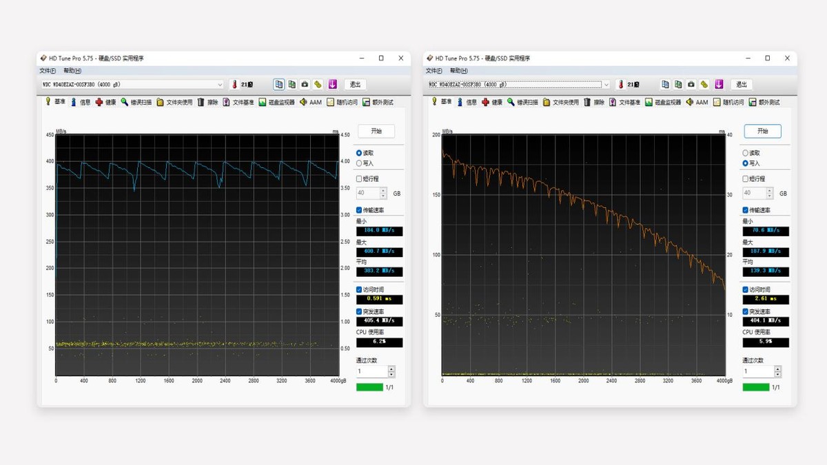The height and width of the screenshot is (465, 827).
Task: Select the 读取 read radio button in right window
Action: pos(746,153)
